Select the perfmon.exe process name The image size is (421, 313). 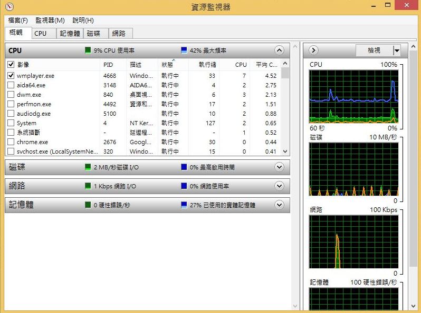click(x=34, y=104)
